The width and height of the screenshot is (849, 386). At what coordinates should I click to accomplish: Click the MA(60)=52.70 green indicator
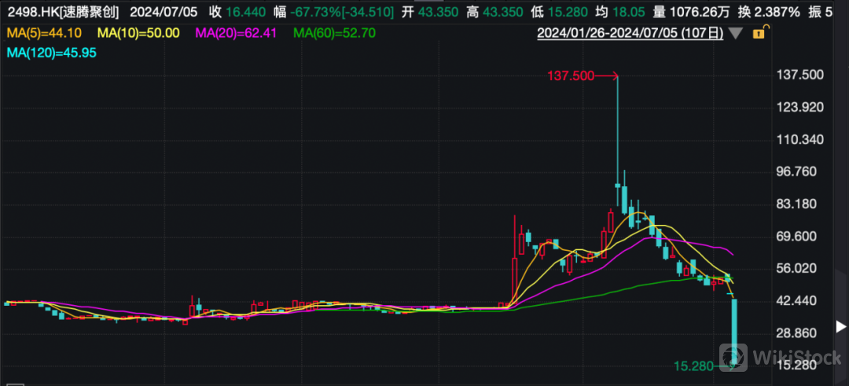point(333,33)
